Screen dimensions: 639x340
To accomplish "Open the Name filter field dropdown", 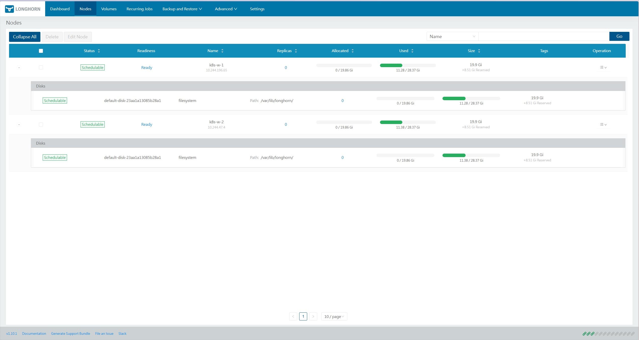I will point(452,36).
